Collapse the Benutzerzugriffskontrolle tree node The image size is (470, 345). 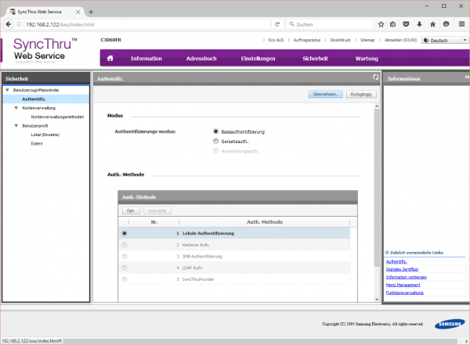click(x=7, y=92)
